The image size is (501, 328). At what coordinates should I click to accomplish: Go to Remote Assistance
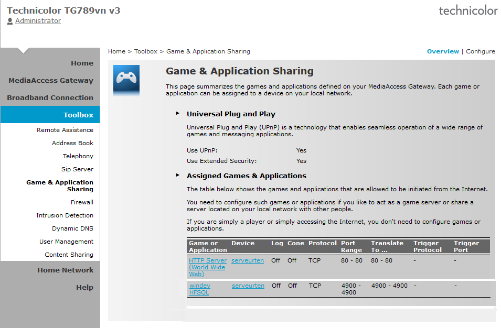point(65,130)
